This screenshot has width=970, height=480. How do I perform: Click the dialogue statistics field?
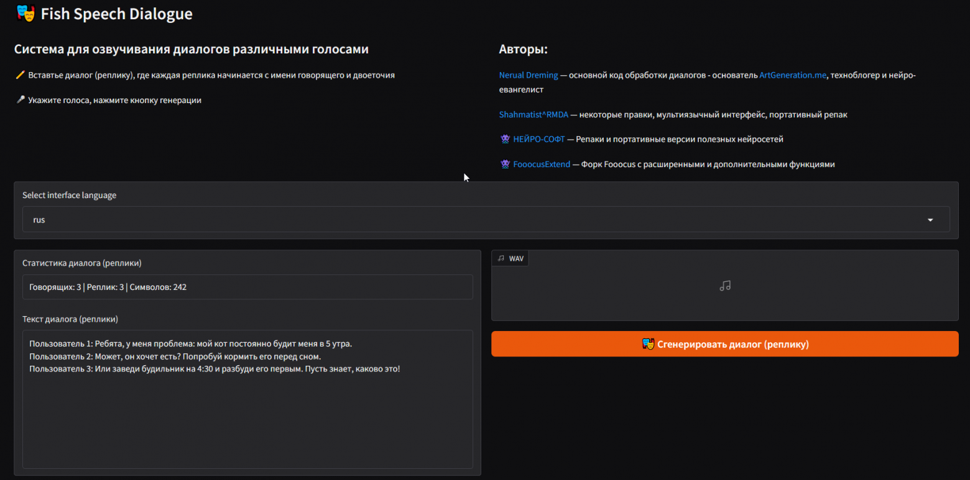[247, 288]
